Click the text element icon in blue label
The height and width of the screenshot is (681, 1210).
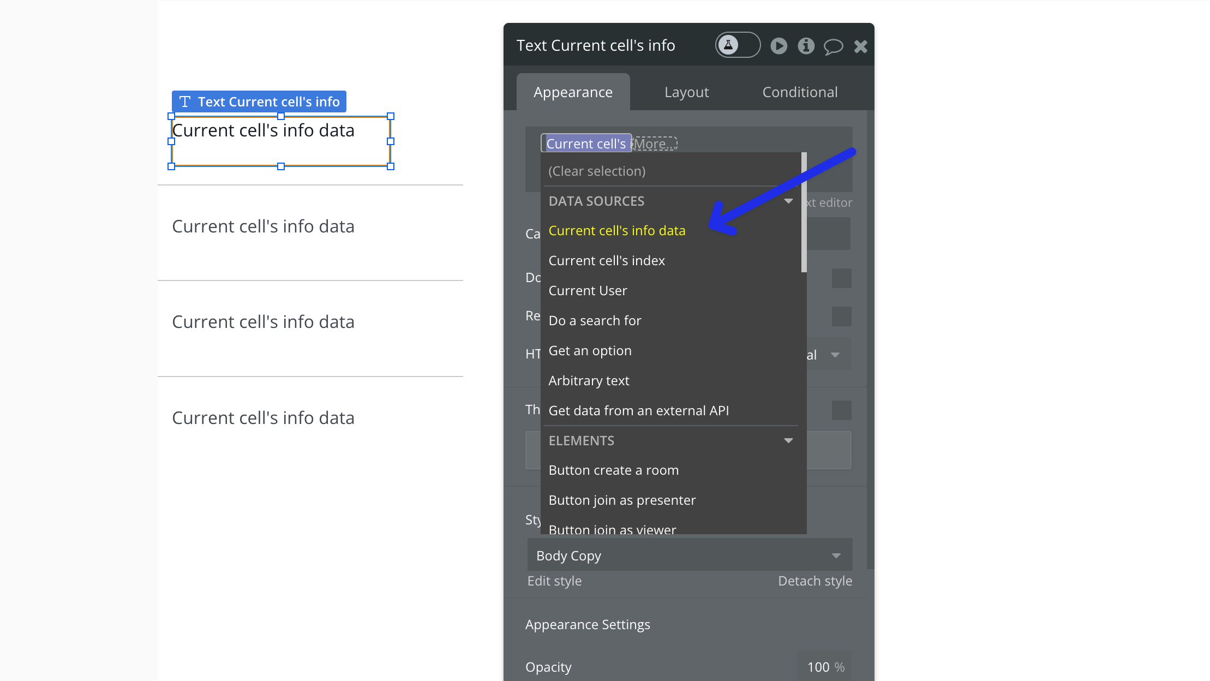(185, 101)
